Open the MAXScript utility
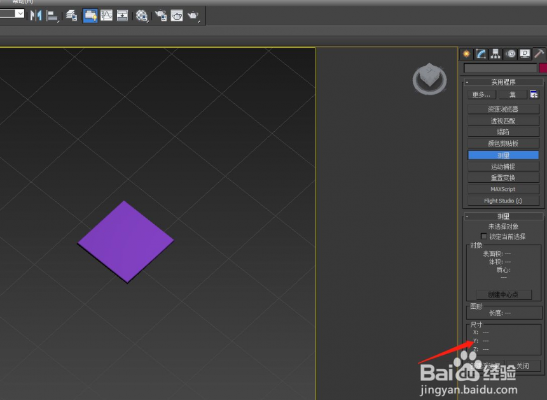This screenshot has width=547, height=400. coord(503,189)
